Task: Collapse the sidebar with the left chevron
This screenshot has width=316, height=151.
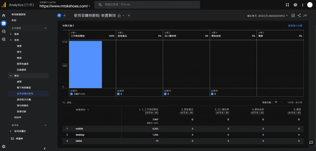Action: 45,149
